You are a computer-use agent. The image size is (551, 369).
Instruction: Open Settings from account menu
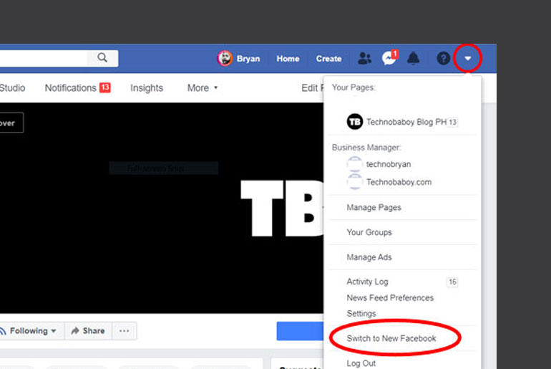click(361, 313)
